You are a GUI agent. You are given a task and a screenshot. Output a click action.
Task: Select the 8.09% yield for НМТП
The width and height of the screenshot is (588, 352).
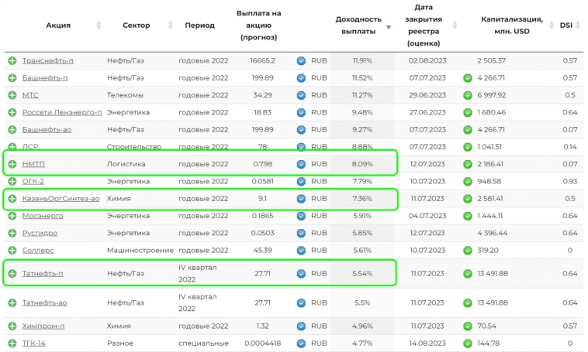362,164
